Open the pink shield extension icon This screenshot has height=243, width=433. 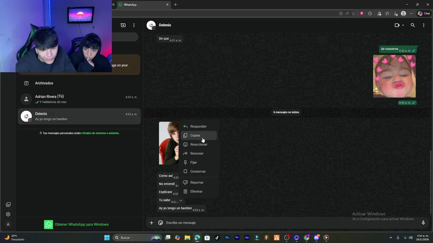pos(362,13)
